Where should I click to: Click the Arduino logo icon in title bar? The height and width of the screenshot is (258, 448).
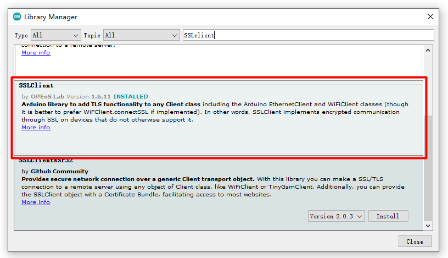pyautogui.click(x=17, y=17)
